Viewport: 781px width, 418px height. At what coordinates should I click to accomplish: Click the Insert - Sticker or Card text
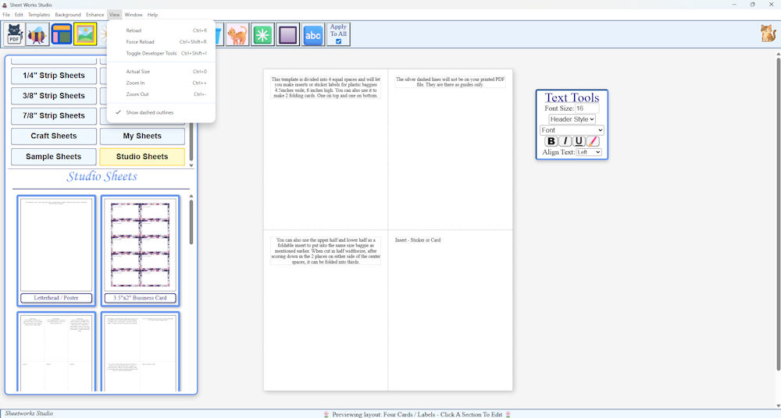[418, 240]
